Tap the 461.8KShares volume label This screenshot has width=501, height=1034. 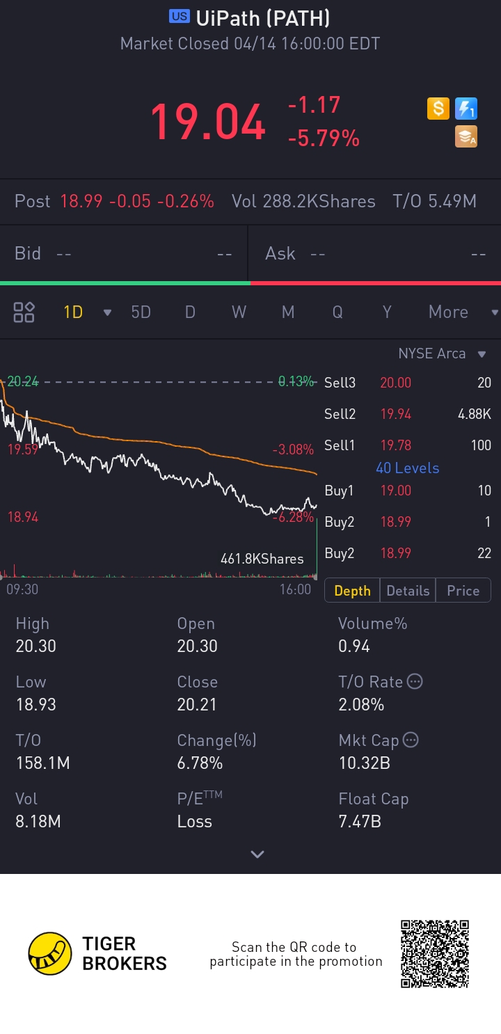coord(262,559)
